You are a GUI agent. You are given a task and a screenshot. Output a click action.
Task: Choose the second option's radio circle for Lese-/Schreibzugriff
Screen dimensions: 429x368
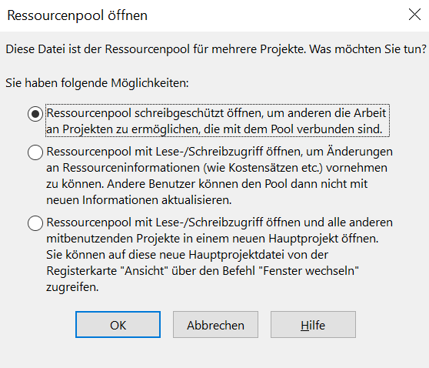tap(35, 152)
